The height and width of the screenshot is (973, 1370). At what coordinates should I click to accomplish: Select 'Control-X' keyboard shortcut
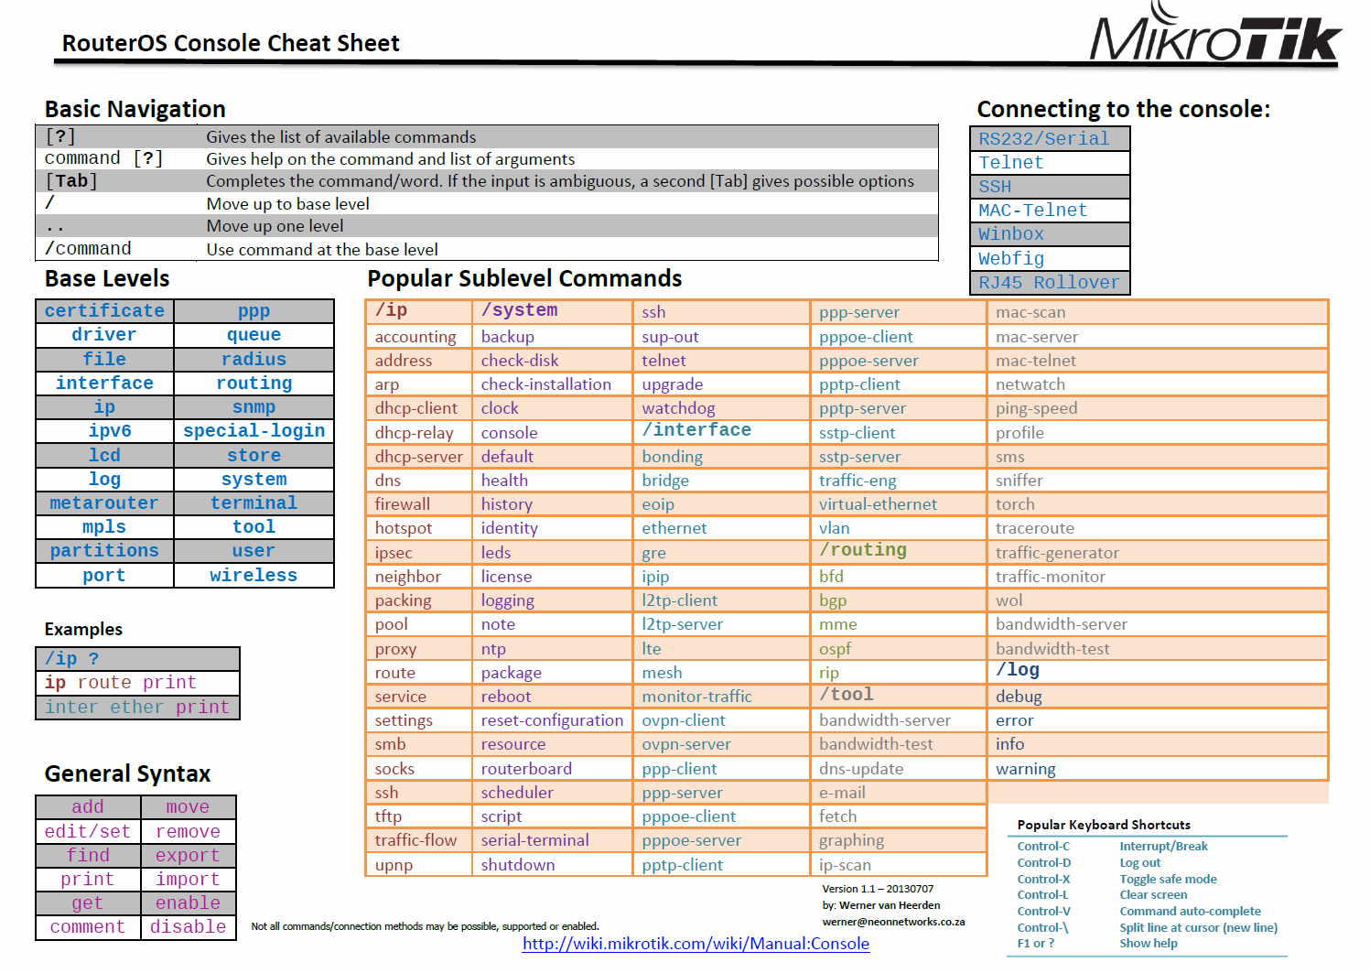[1043, 879]
